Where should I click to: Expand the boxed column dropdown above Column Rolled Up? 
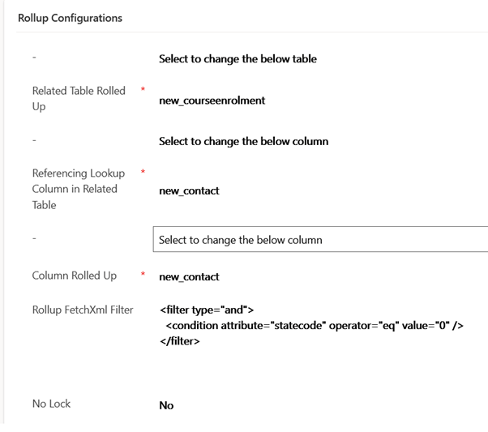coord(320,240)
